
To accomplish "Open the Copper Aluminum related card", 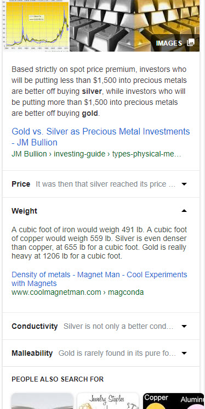I will tap(173, 401).
